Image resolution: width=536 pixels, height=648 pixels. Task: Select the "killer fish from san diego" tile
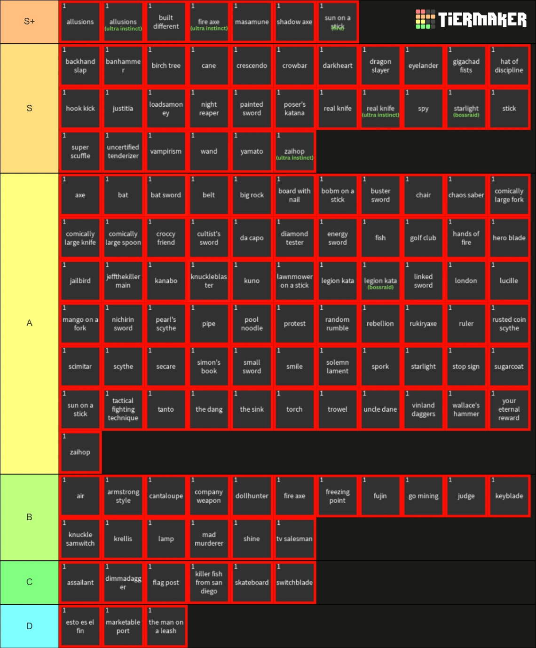(x=209, y=582)
